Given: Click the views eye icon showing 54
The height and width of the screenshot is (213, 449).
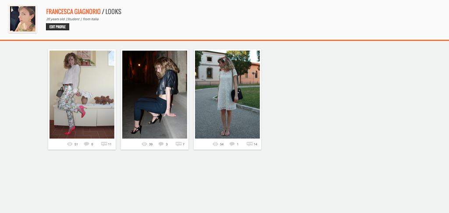Looking at the screenshot, I should (x=215, y=144).
